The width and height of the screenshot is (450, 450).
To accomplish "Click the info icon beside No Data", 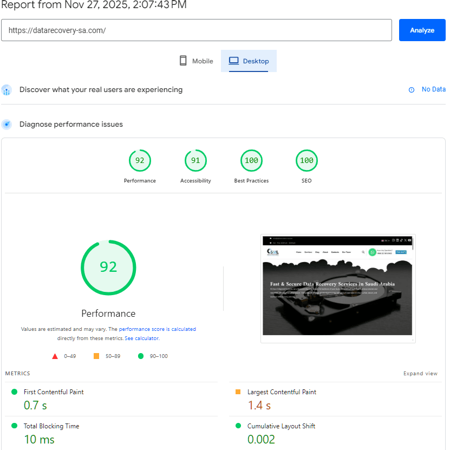I will (412, 90).
